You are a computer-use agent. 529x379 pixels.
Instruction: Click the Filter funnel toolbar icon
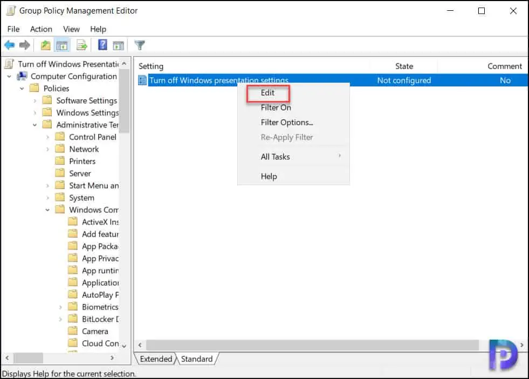139,45
